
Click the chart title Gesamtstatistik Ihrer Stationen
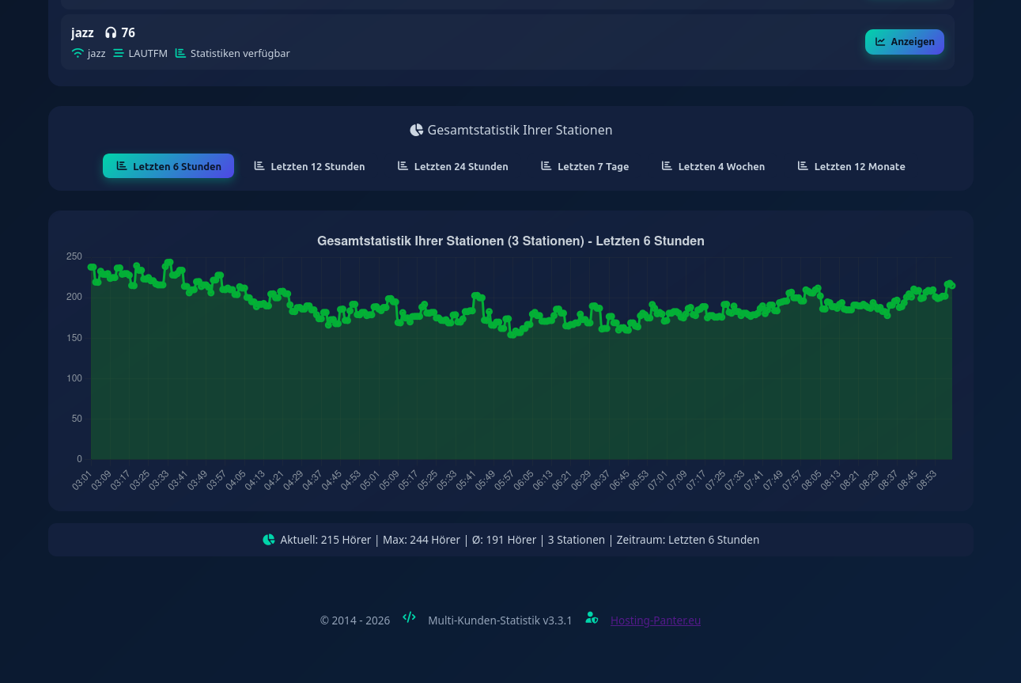(x=510, y=241)
